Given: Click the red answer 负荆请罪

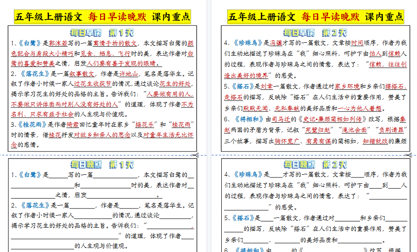Looking at the screenshot, I should 391,130.
